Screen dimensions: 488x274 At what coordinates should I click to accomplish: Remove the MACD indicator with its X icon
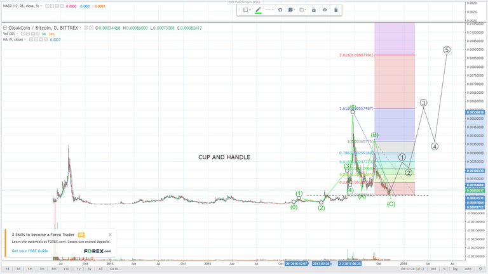tap(61, 6)
